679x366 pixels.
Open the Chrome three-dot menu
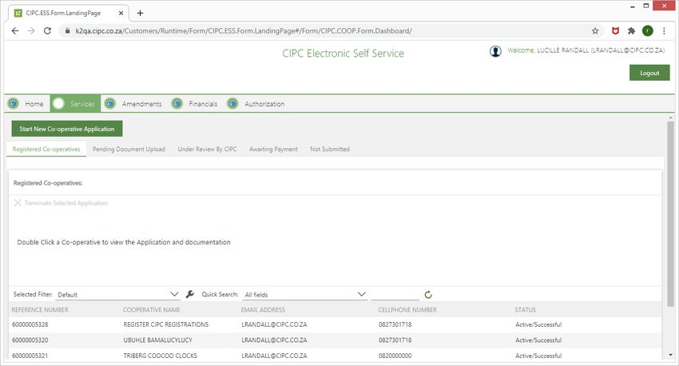point(664,30)
